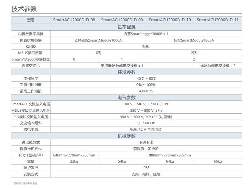Select the 640mm×770mm×365mm dimension cell
Viewport: 251px width, 188px height.
(x=74, y=155)
